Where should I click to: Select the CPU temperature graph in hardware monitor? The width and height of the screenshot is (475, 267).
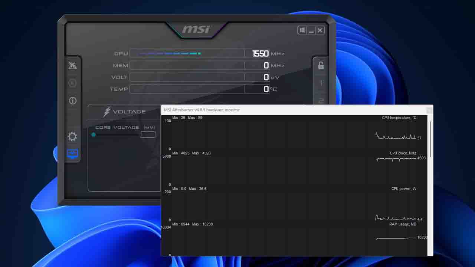click(x=297, y=133)
